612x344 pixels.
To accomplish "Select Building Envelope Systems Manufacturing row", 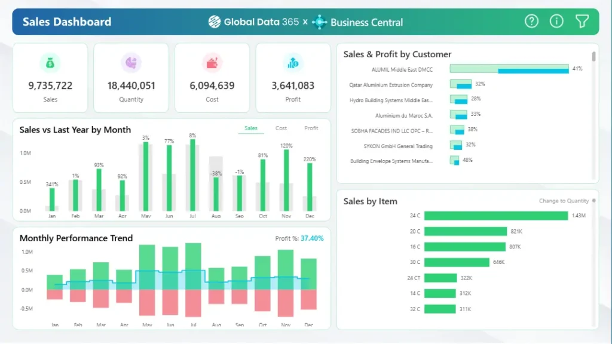I will pyautogui.click(x=391, y=161).
